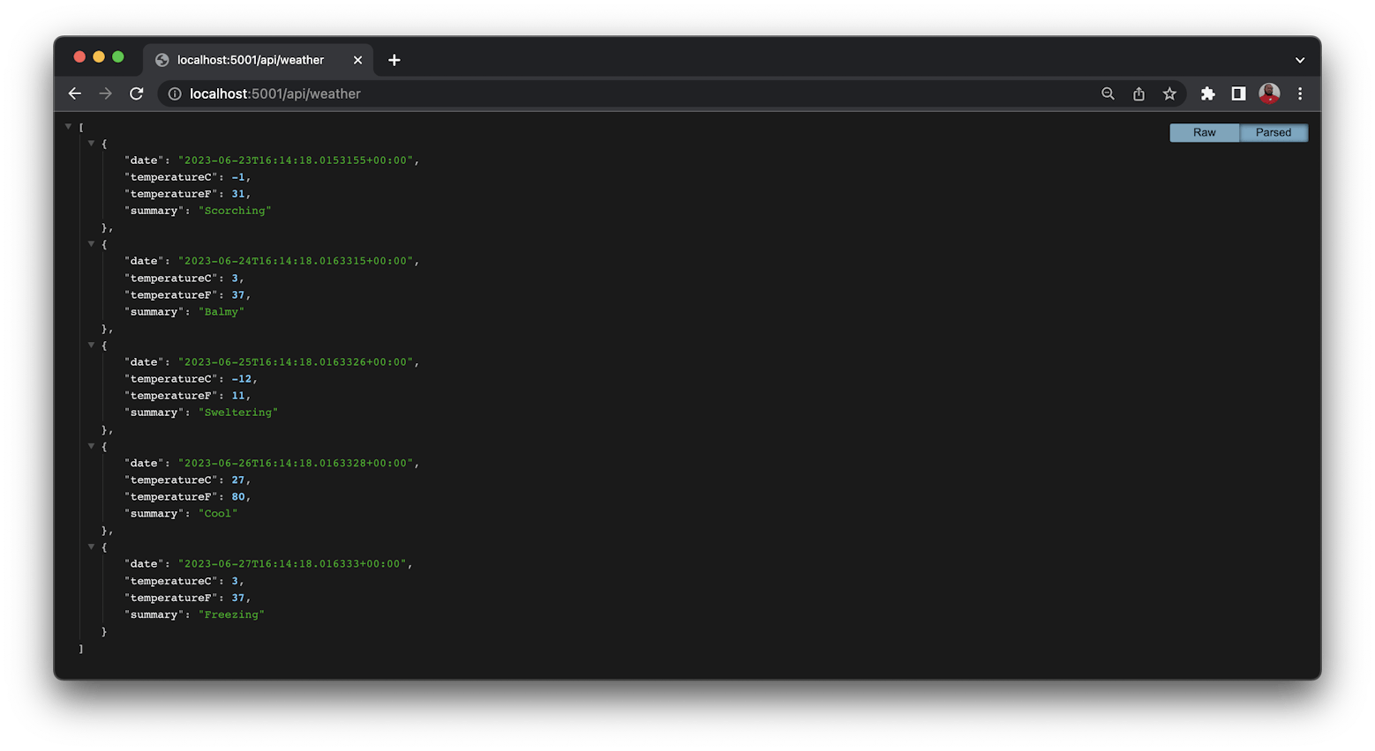Reload the weather API page
This screenshot has width=1375, height=751.
(137, 93)
